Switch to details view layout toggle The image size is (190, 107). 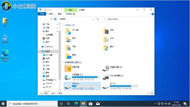pyautogui.click(x=149, y=93)
